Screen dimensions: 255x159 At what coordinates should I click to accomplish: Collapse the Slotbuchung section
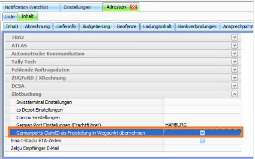(x=234, y=94)
